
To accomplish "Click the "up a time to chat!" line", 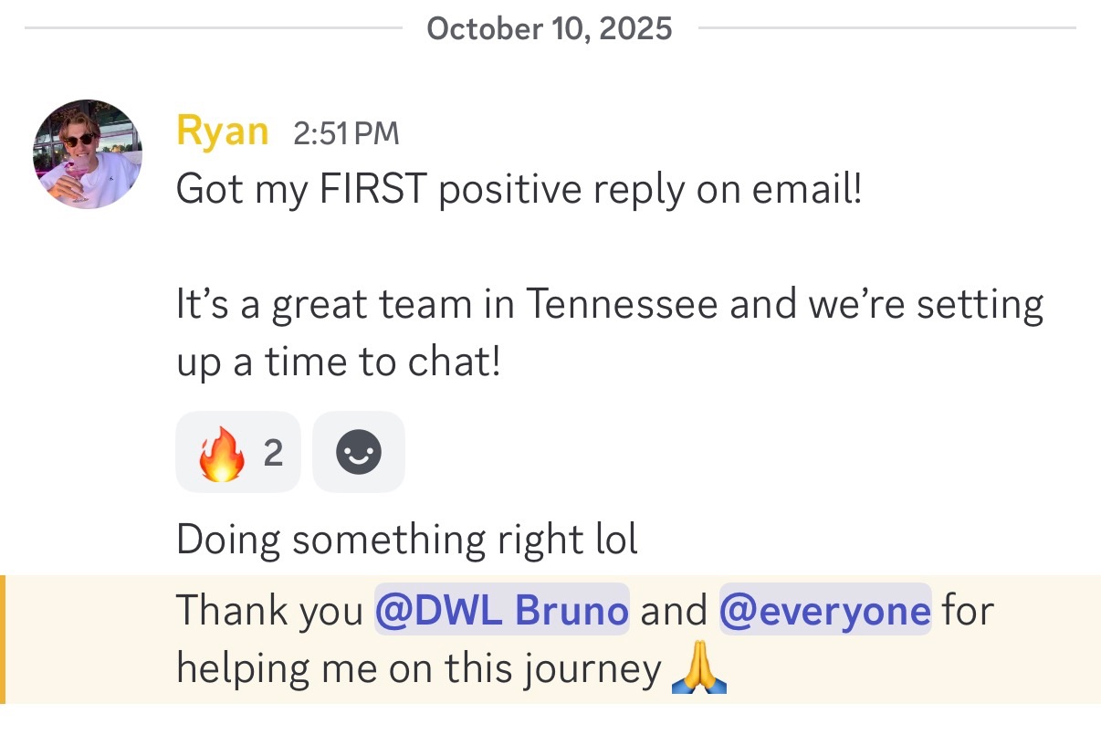I will 338,362.
